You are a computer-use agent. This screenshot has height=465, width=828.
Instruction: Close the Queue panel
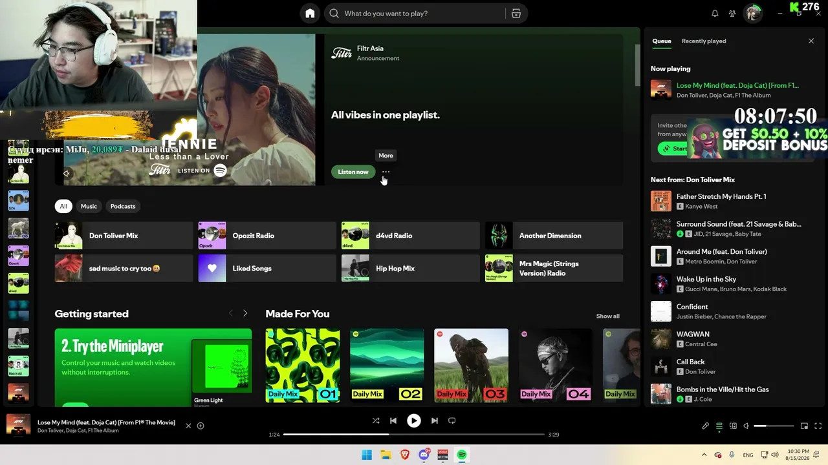[x=811, y=41]
